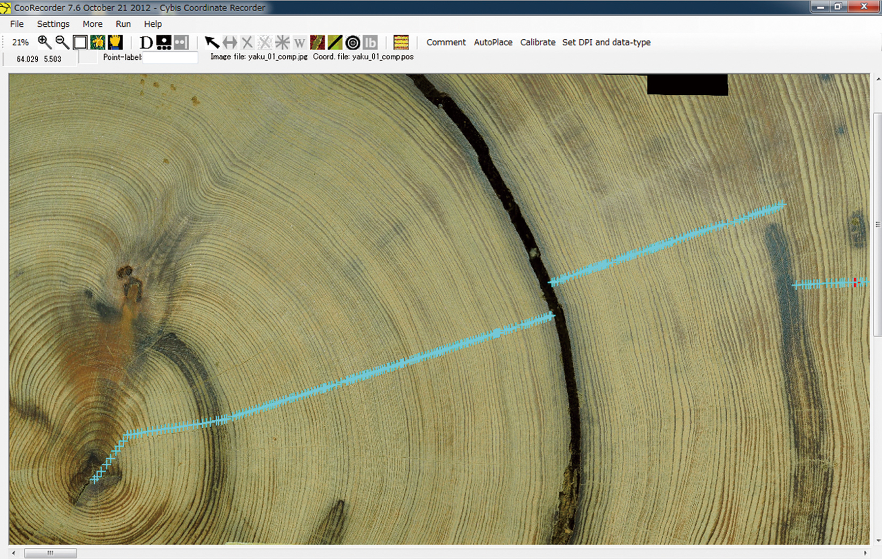Click the red marker point on right ring series
The image size is (882, 559).
click(x=855, y=282)
